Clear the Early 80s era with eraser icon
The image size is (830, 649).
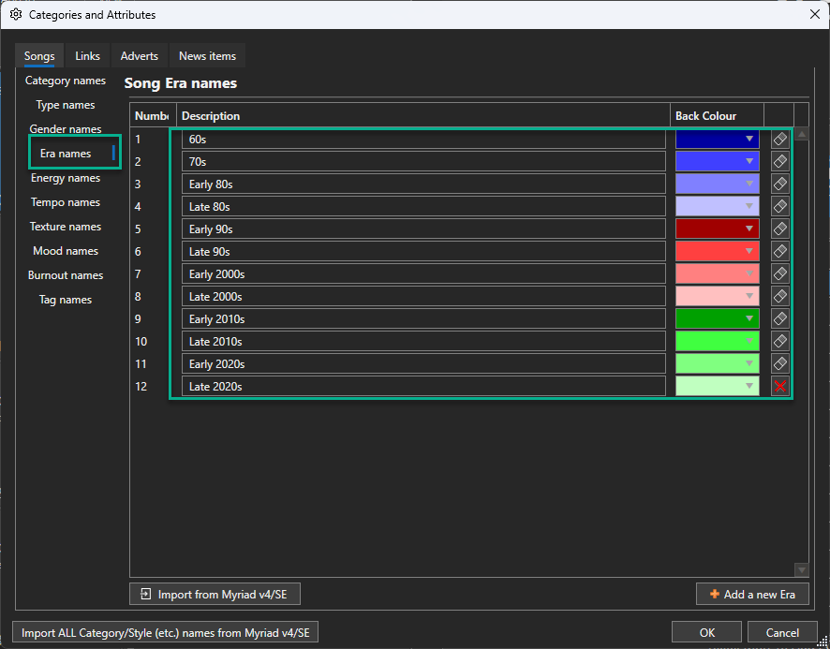coord(779,184)
